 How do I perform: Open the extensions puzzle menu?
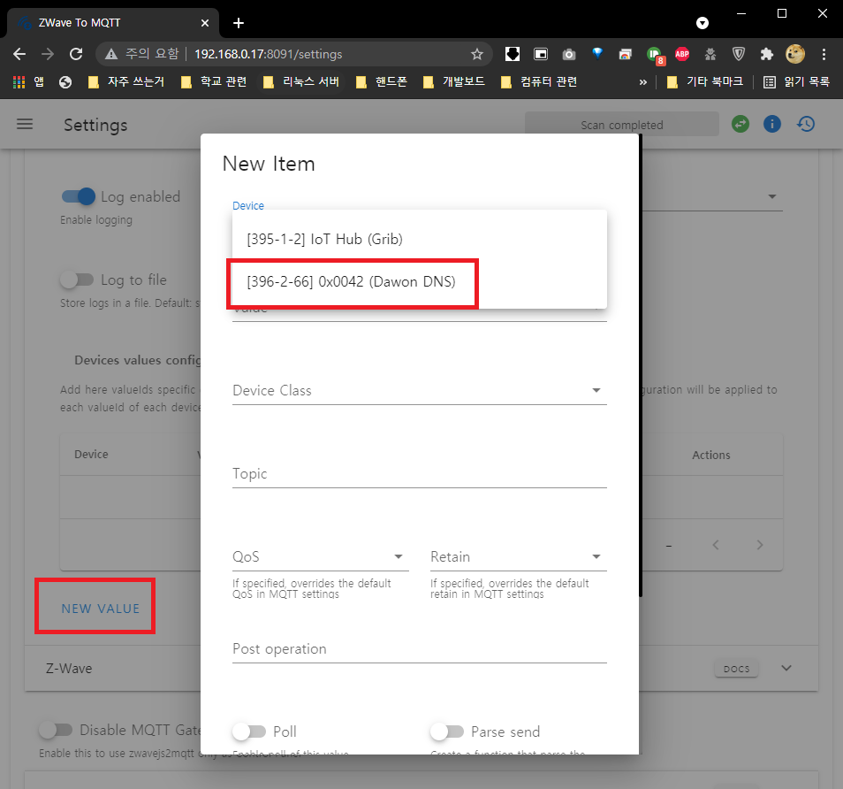coord(767,54)
